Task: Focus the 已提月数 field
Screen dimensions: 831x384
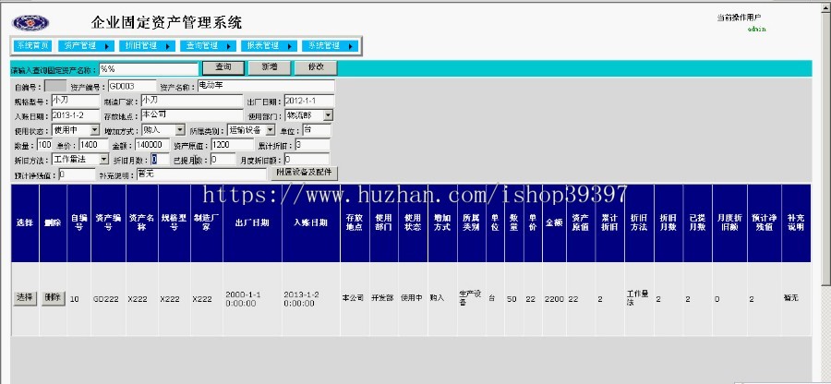Action: (223, 159)
